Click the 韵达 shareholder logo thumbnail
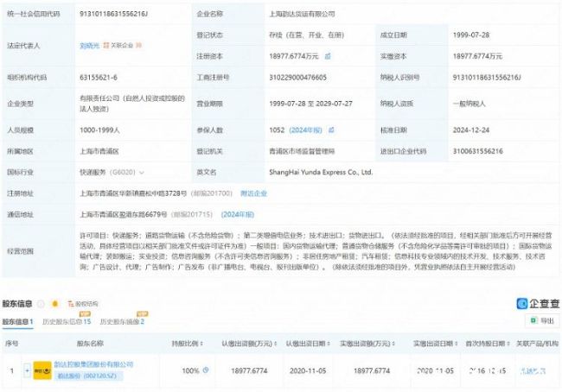This screenshot has width=562, height=392. 42,371
